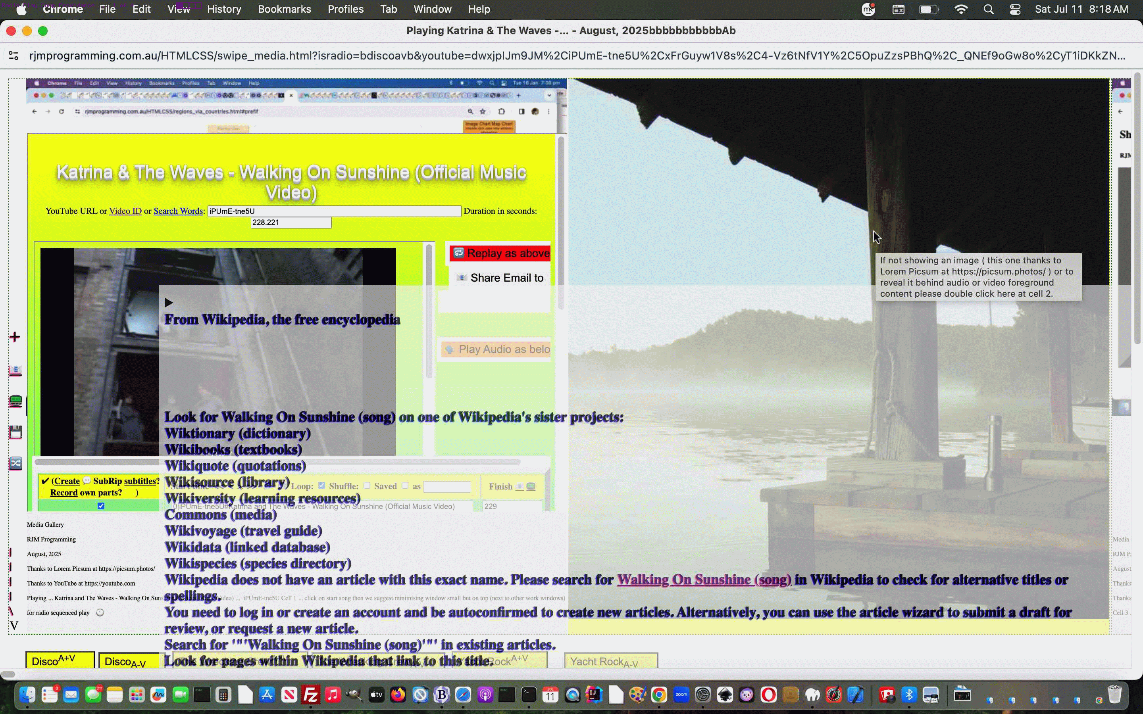The image size is (1143, 714).
Task: Click the speech bubble icon next to Create
Action: [x=87, y=480]
